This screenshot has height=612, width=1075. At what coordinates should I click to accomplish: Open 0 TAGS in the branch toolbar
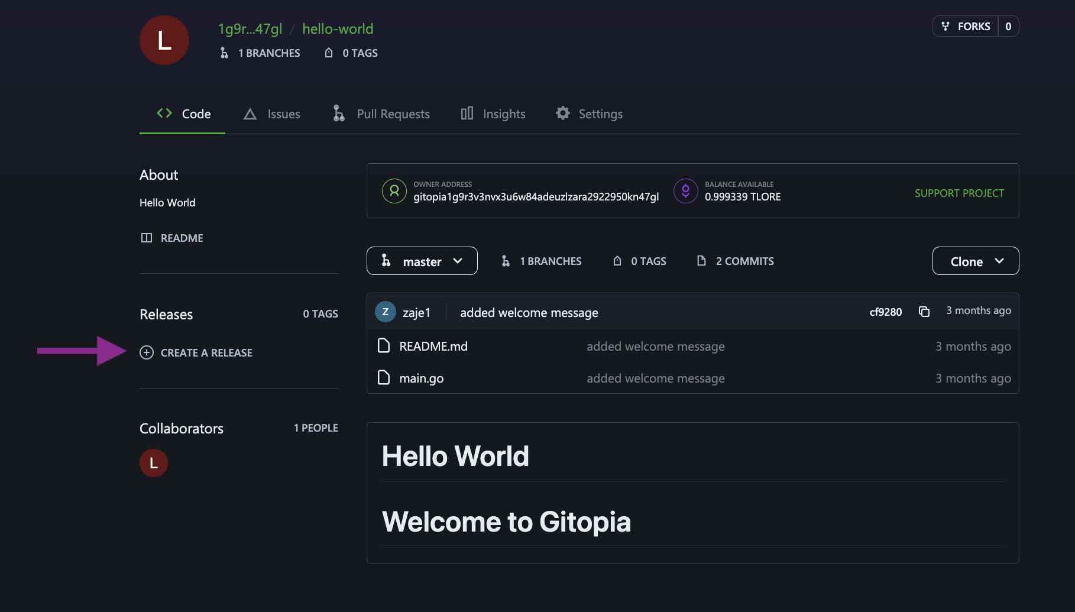tap(649, 261)
